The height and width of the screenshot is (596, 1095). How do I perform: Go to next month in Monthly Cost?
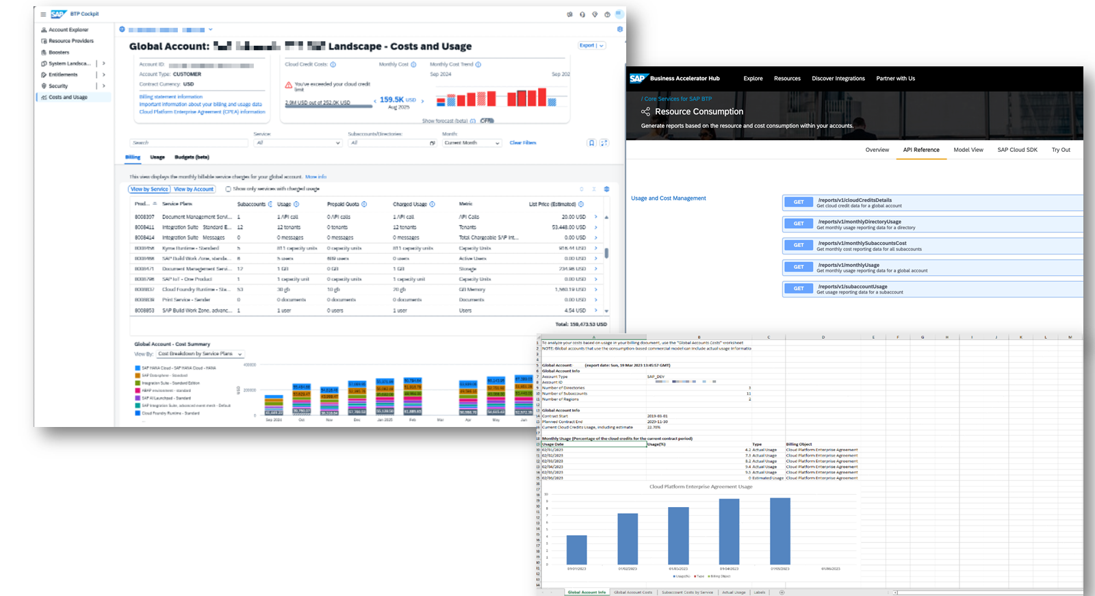click(422, 101)
